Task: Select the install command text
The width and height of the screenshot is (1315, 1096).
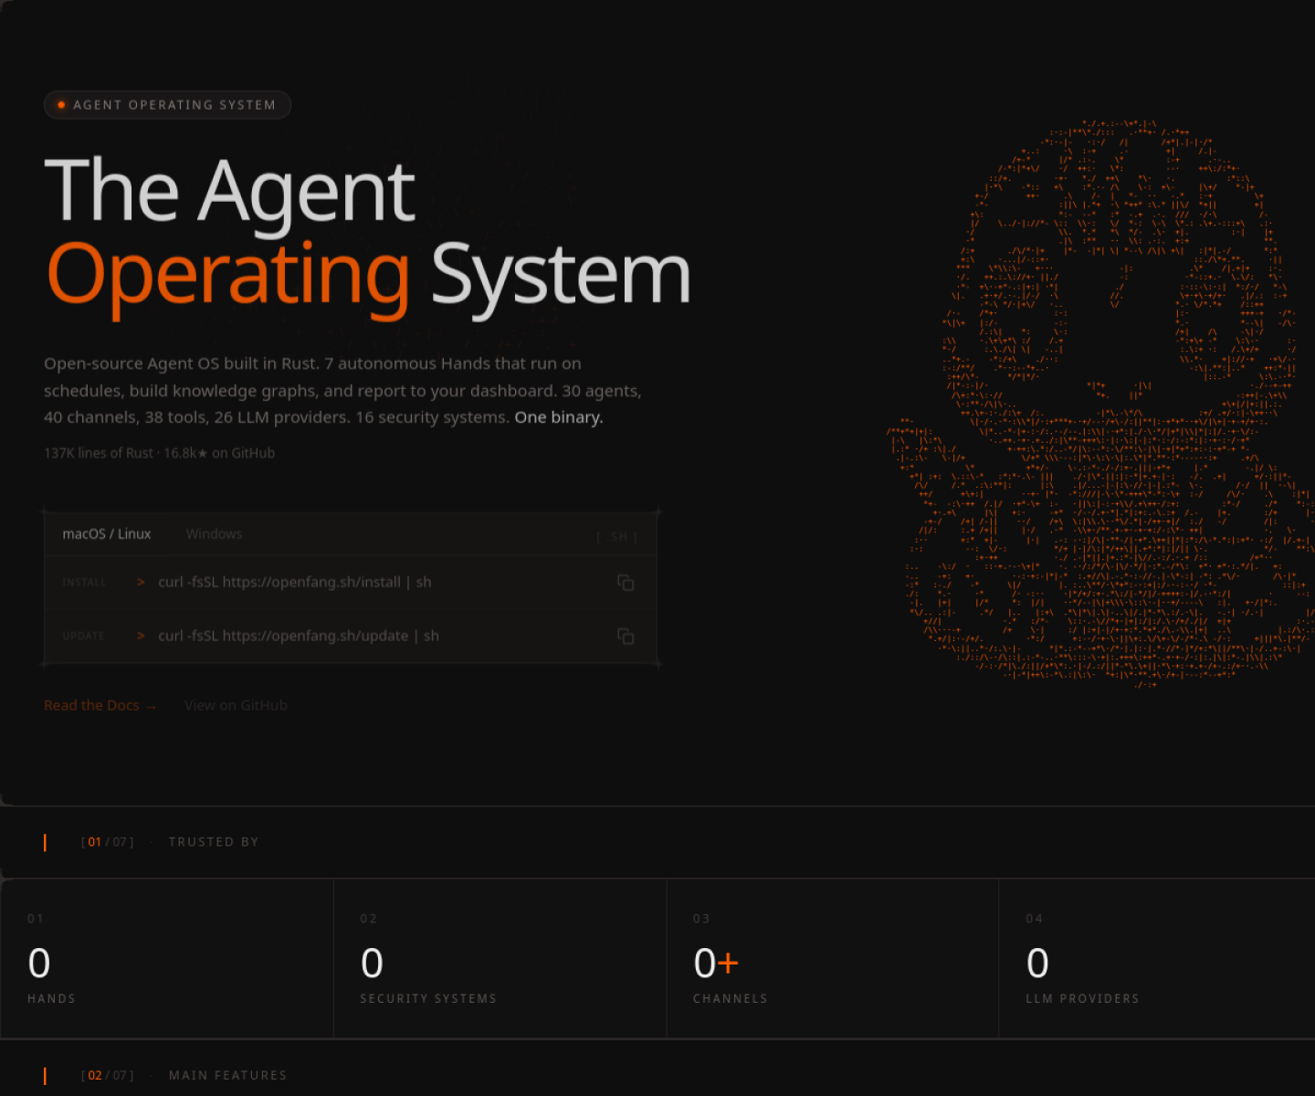Action: point(294,583)
